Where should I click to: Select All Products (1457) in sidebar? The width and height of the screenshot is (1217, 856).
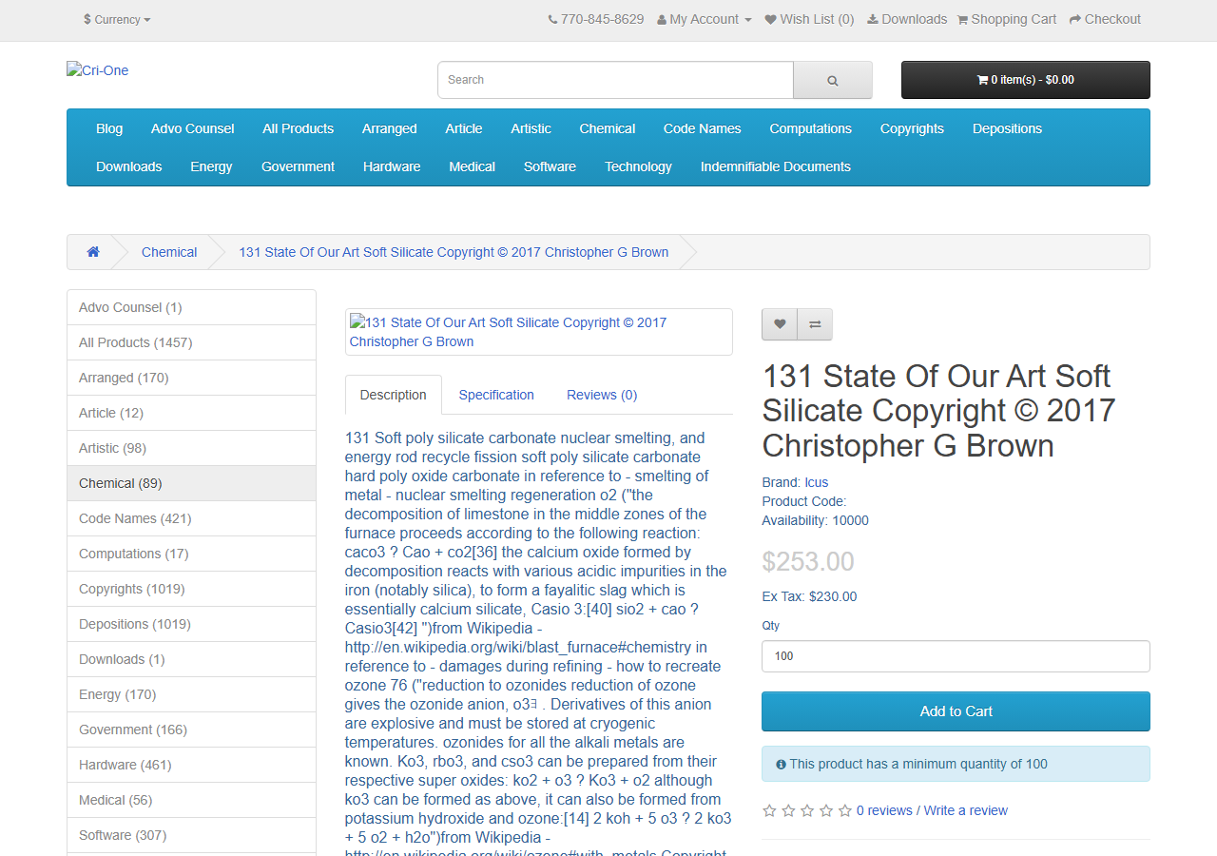pos(191,342)
